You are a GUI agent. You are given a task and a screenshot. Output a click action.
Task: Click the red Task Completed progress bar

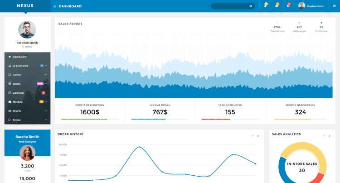tap(216, 119)
